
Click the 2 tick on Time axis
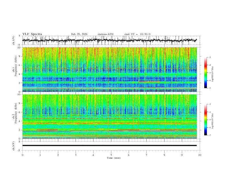[x=58, y=155]
